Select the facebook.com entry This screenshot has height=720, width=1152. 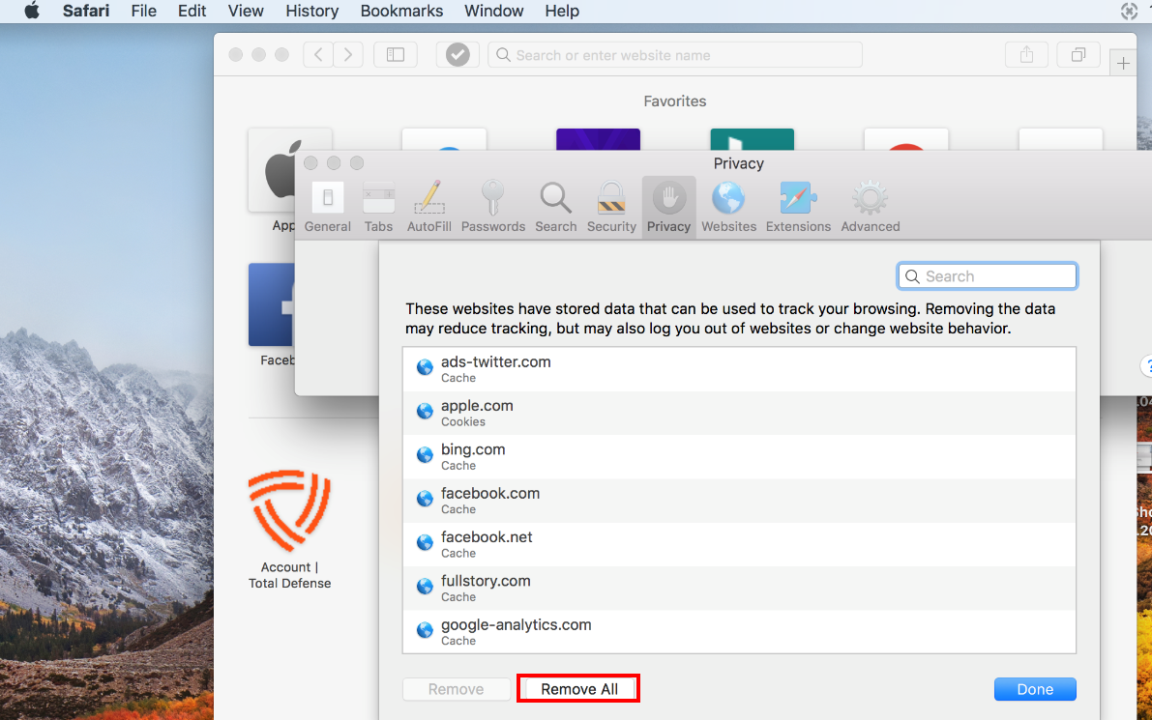point(739,501)
